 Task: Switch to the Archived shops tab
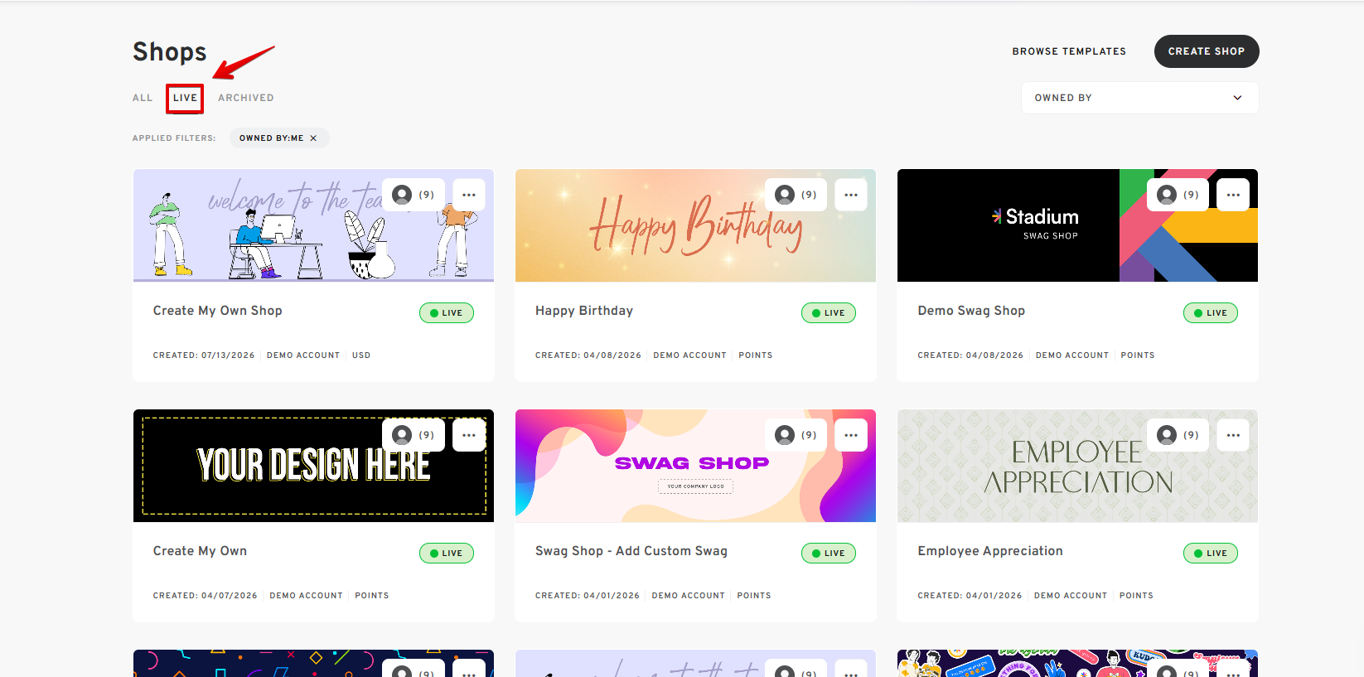246,98
